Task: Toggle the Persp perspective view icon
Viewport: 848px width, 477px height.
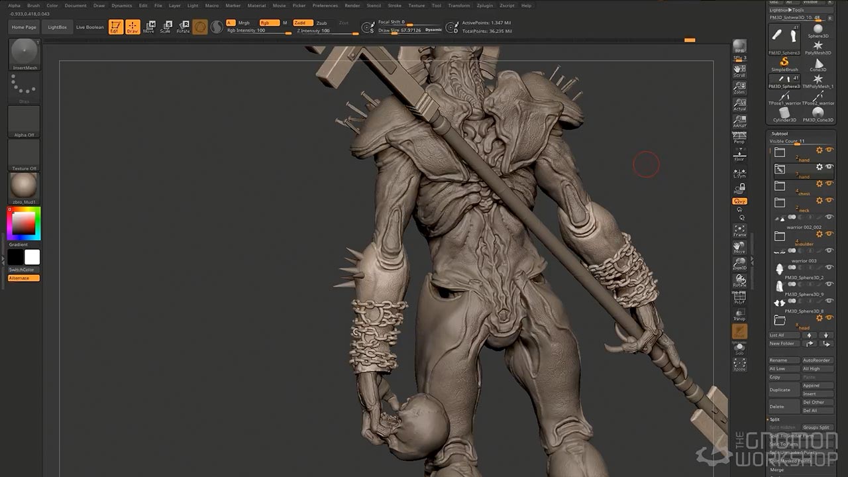Action: click(x=739, y=138)
